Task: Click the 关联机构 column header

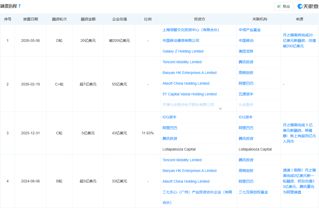Action: point(260,19)
